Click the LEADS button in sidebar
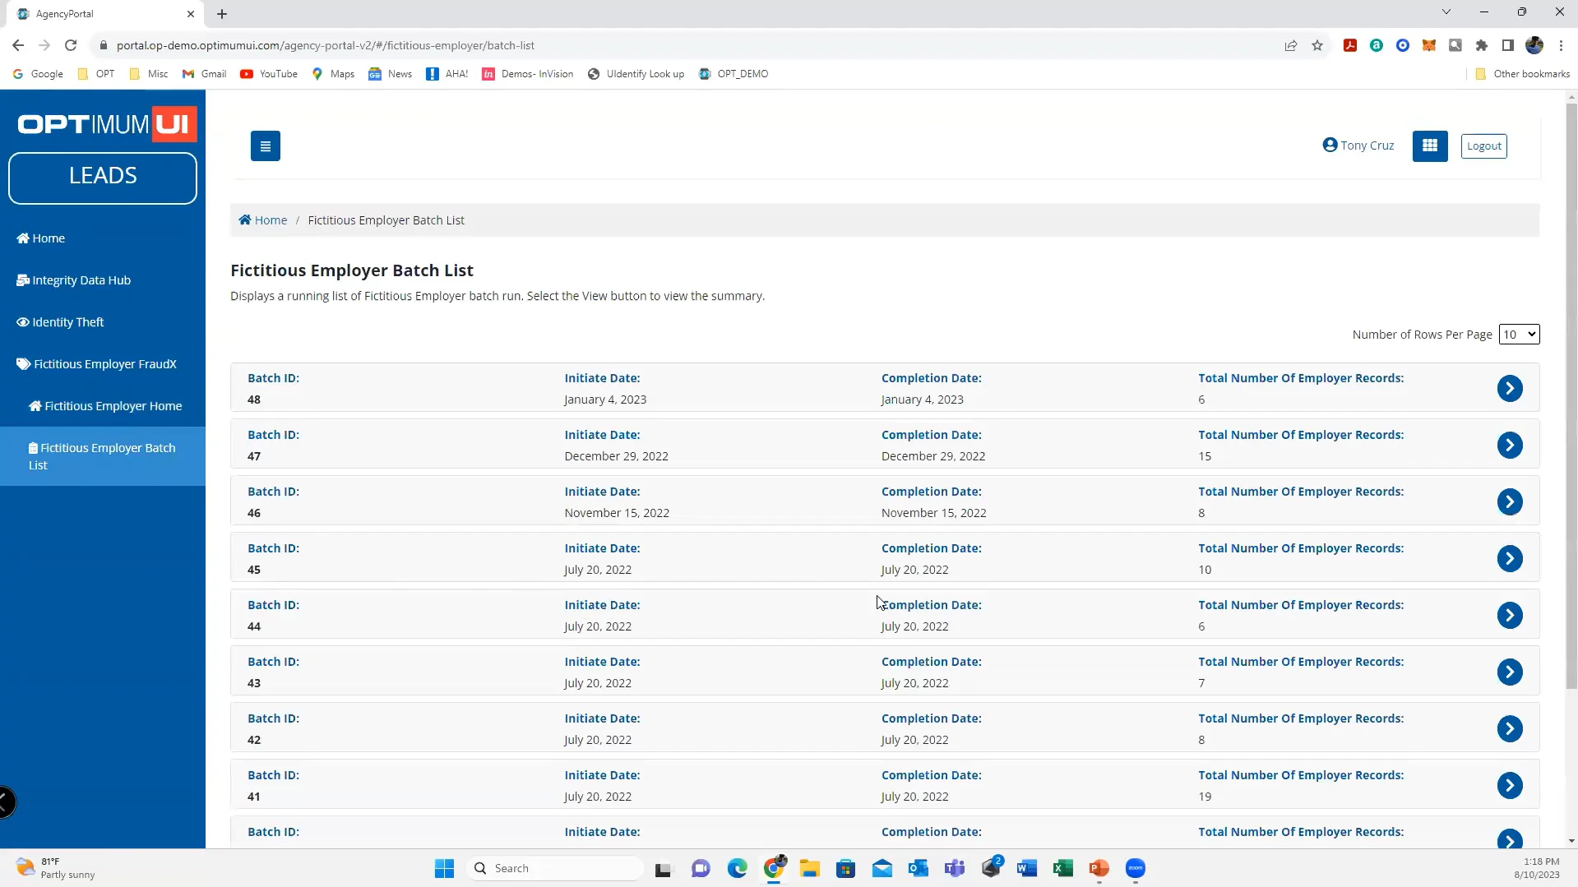1578x887 pixels. coord(103,178)
